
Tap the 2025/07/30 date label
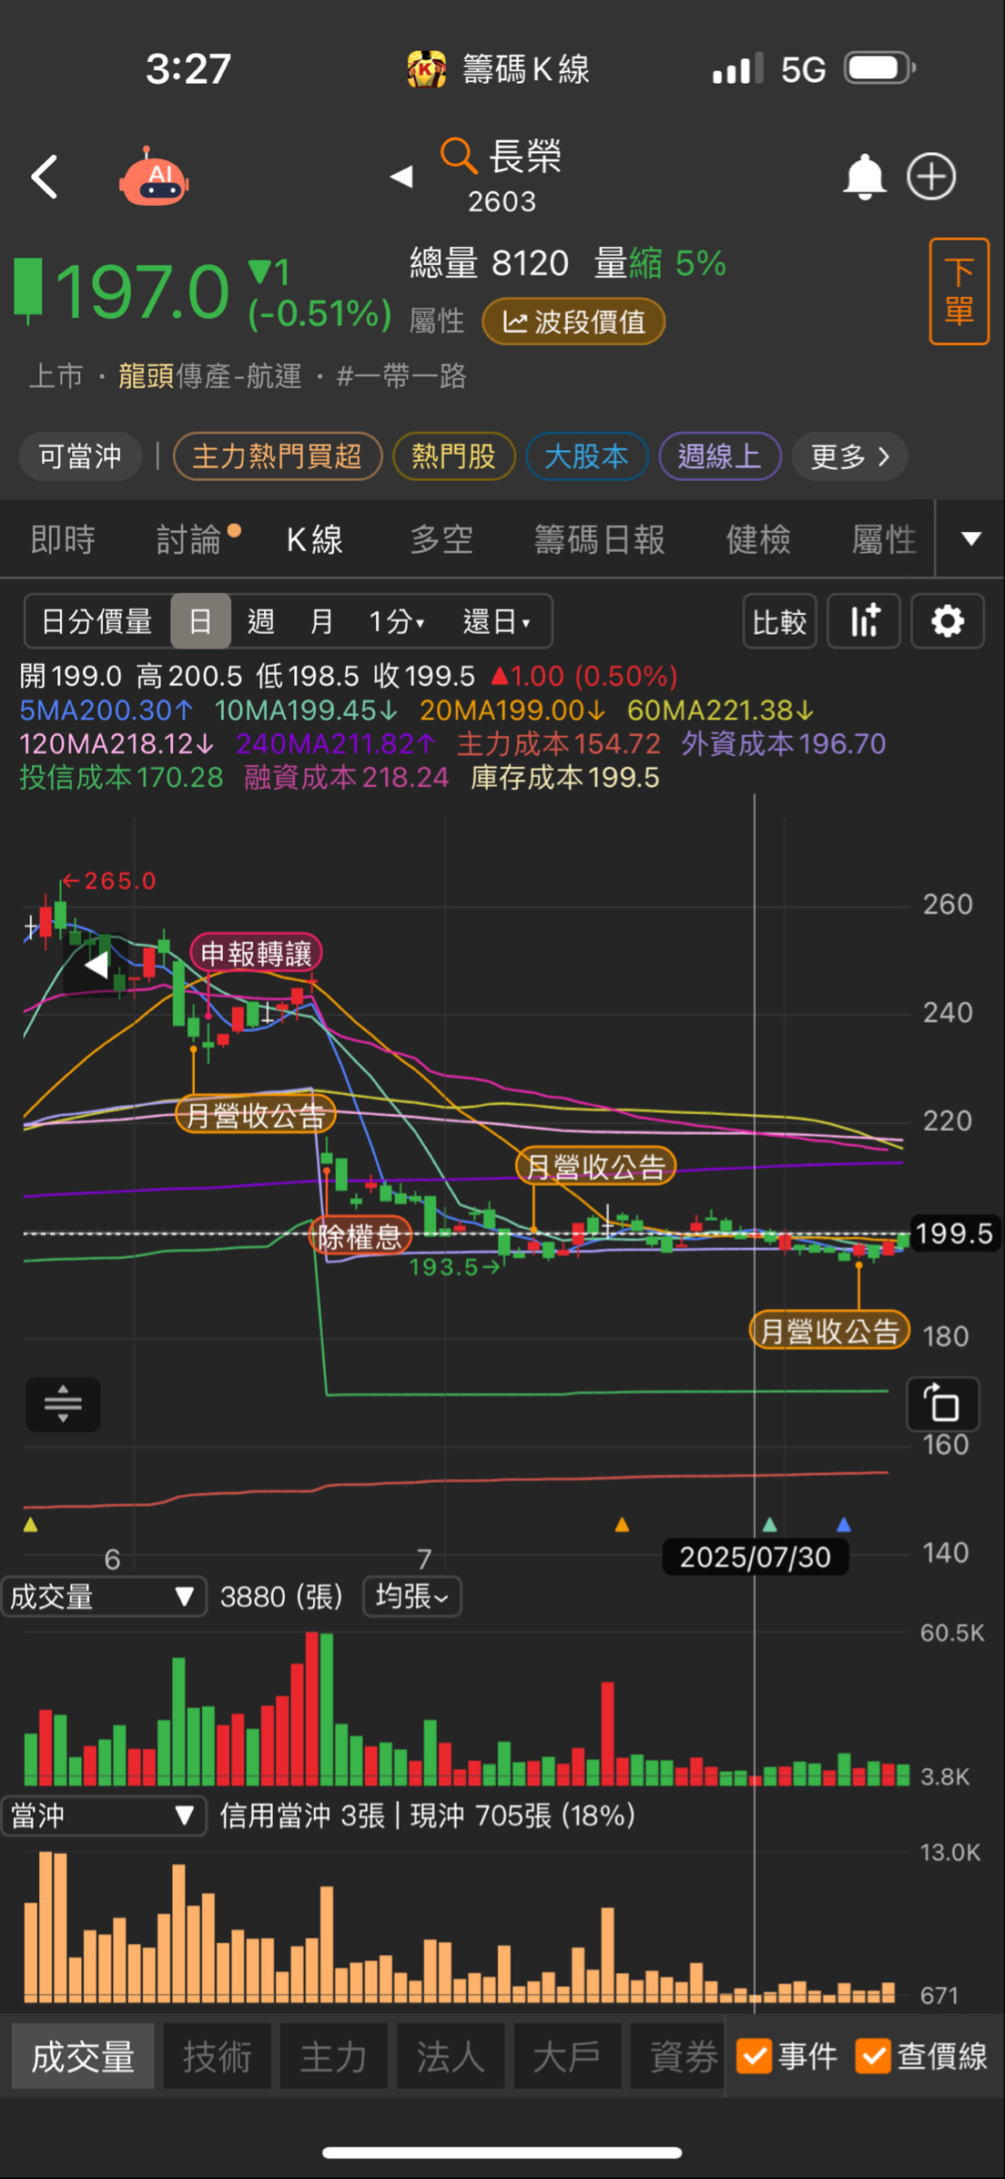point(756,1557)
